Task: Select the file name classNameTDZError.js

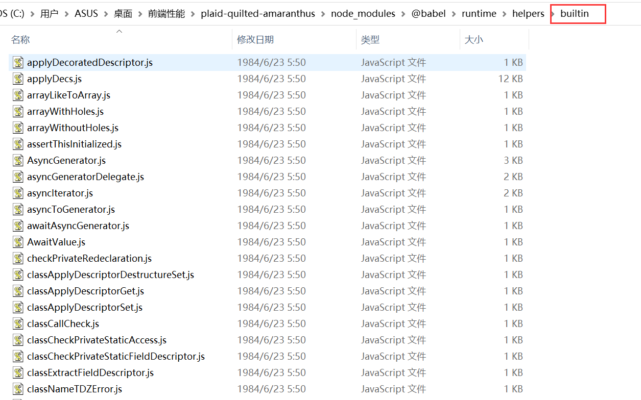Action: [75, 389]
